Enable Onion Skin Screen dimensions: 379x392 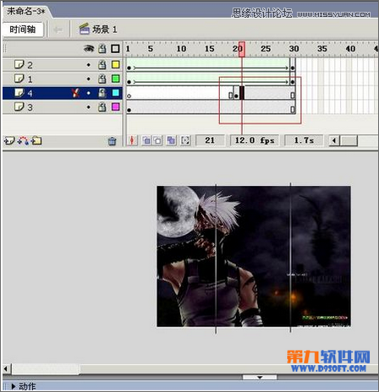pos(146,140)
